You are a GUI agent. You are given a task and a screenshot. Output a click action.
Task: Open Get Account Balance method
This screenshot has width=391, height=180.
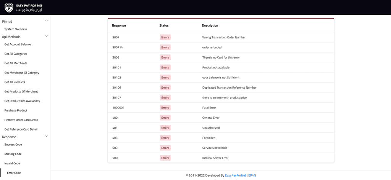tap(18, 44)
